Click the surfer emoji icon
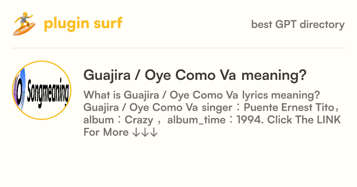 (x=24, y=24)
